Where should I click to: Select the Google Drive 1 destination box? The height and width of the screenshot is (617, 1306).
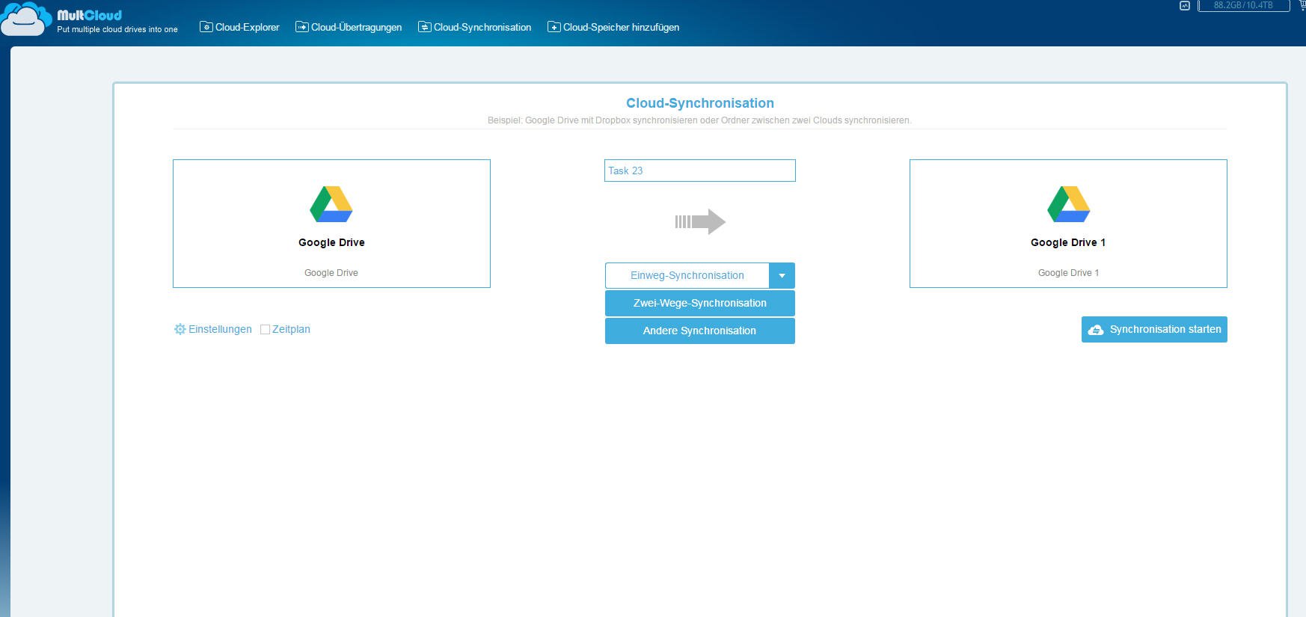[x=1068, y=224]
